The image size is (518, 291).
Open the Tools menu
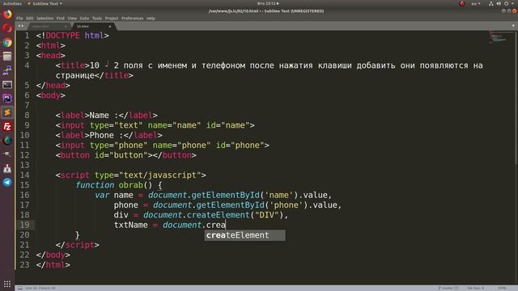[x=97, y=18]
